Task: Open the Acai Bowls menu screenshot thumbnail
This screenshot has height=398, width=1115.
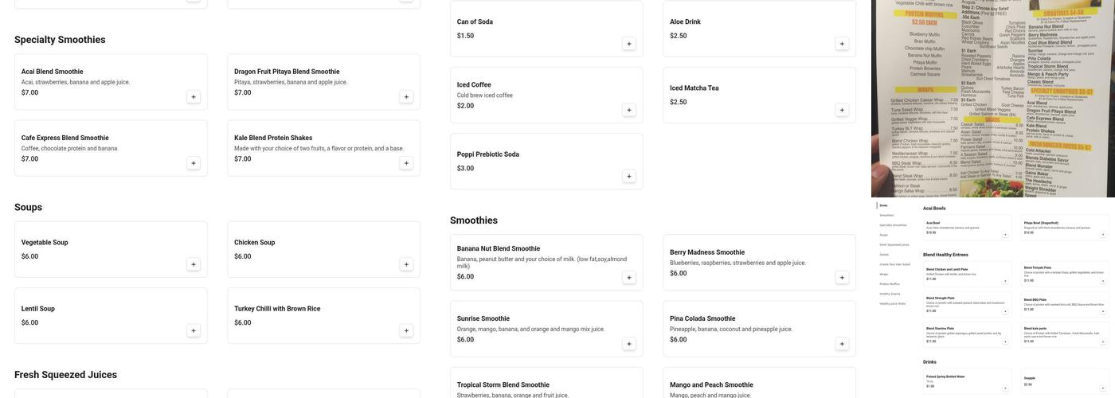Action: tap(992, 298)
